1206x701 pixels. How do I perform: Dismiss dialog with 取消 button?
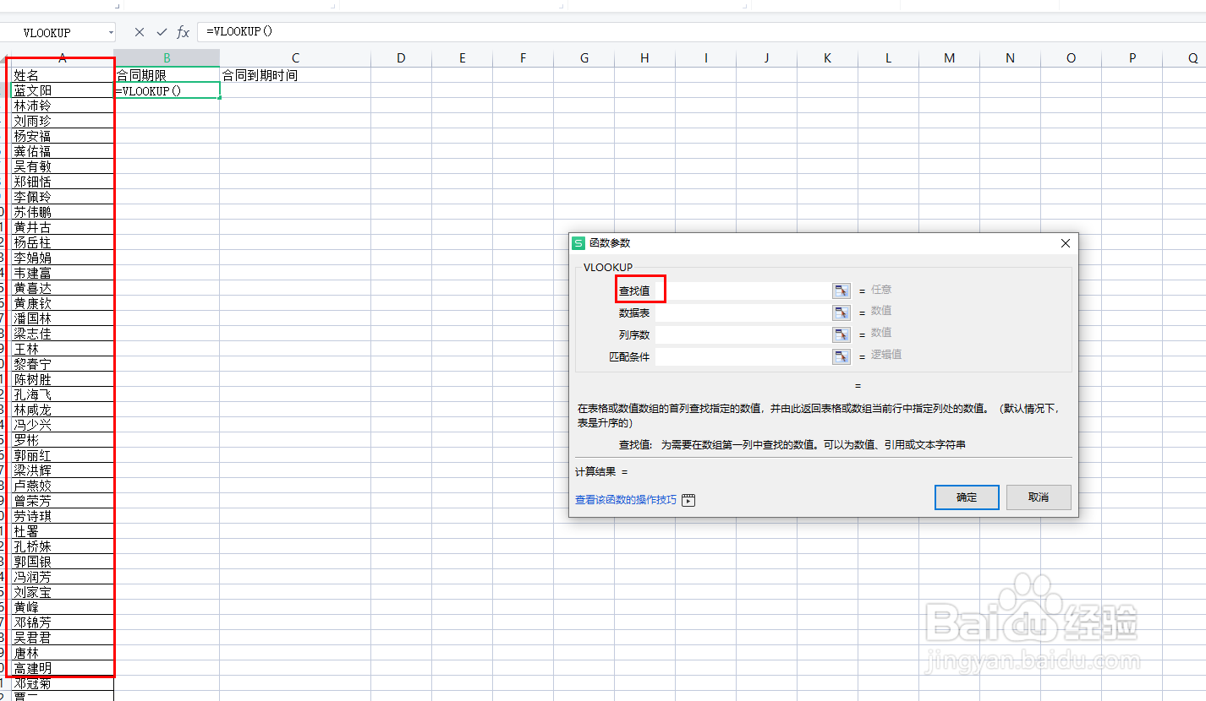pyautogui.click(x=1039, y=497)
